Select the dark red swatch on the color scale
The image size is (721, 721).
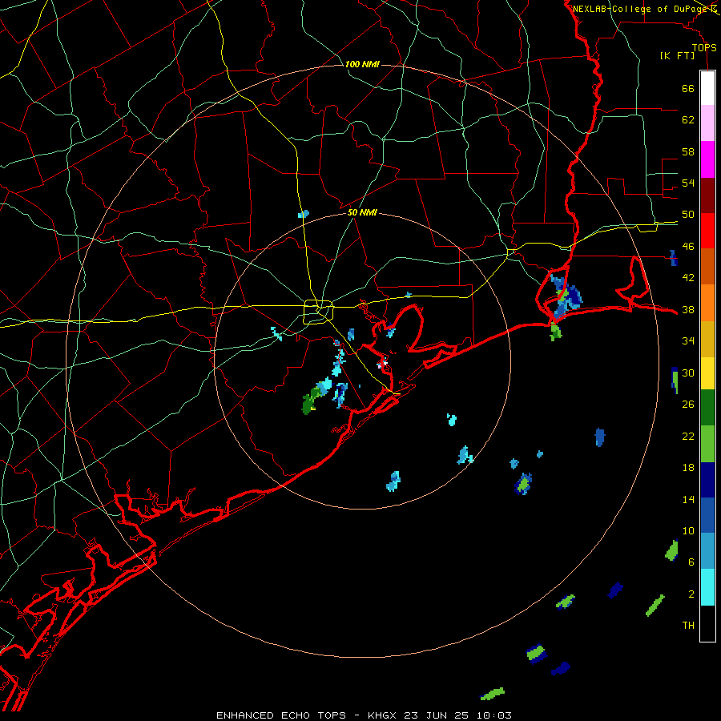tap(707, 195)
